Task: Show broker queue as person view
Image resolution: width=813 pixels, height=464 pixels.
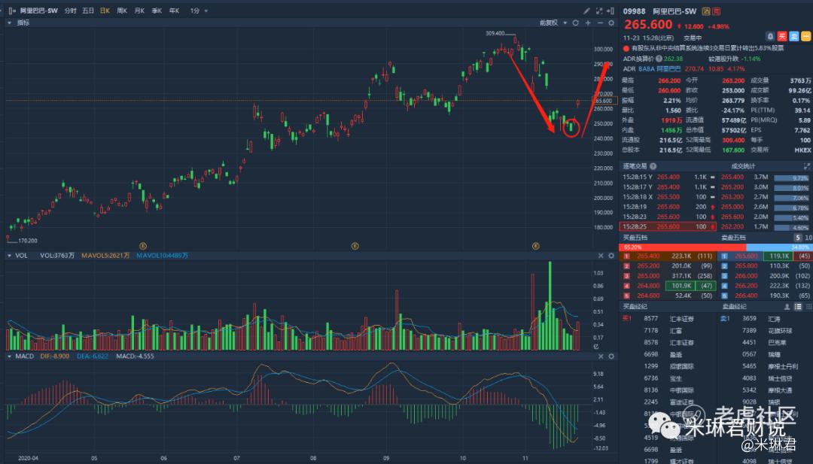Action: (787, 307)
